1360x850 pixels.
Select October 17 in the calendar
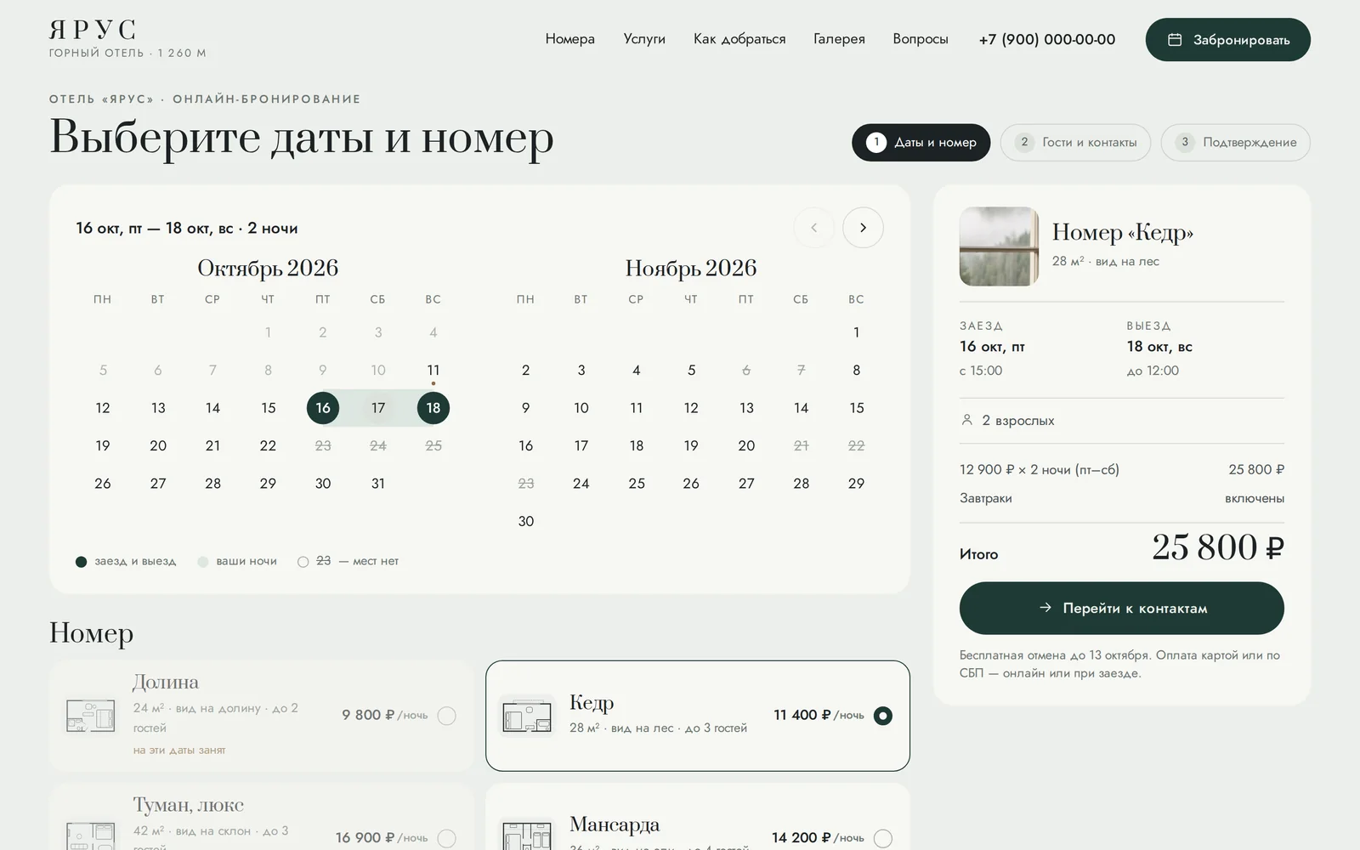click(378, 408)
